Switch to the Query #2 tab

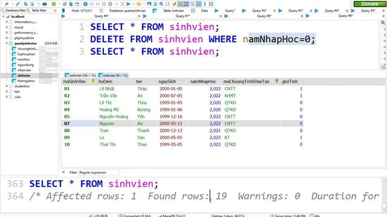[259, 11]
